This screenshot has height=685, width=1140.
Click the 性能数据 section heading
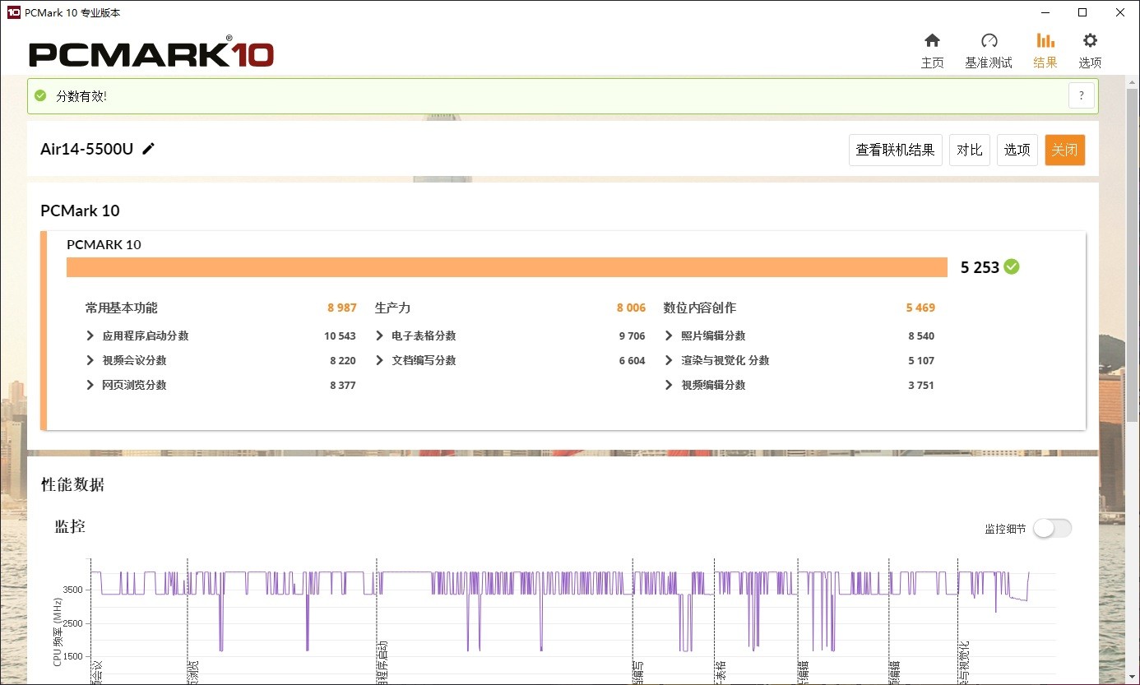pyautogui.click(x=72, y=484)
